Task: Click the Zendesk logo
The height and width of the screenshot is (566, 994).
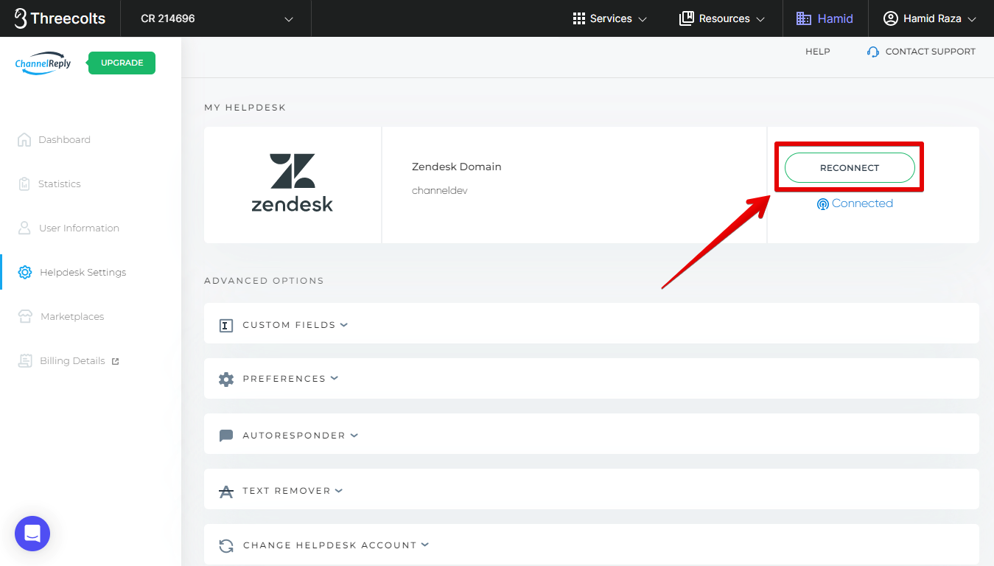Action: (293, 183)
